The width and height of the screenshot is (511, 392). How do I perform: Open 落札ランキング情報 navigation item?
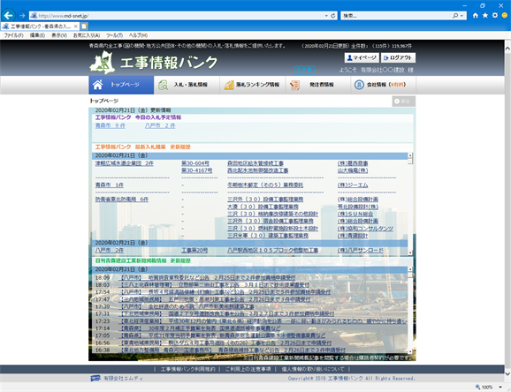[253, 85]
